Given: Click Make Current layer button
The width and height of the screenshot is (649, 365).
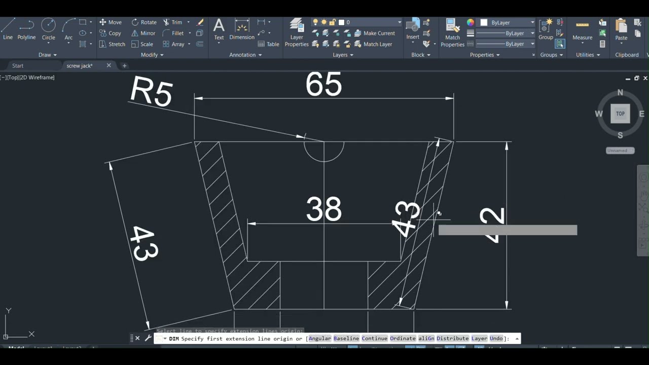Looking at the screenshot, I should point(374,33).
